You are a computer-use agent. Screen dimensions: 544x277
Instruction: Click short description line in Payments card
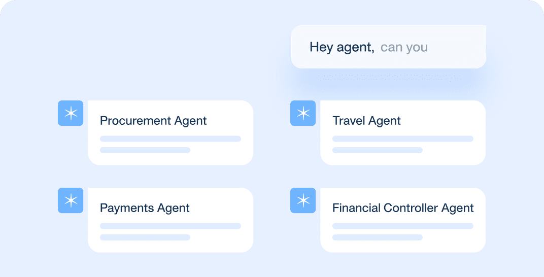pos(145,237)
